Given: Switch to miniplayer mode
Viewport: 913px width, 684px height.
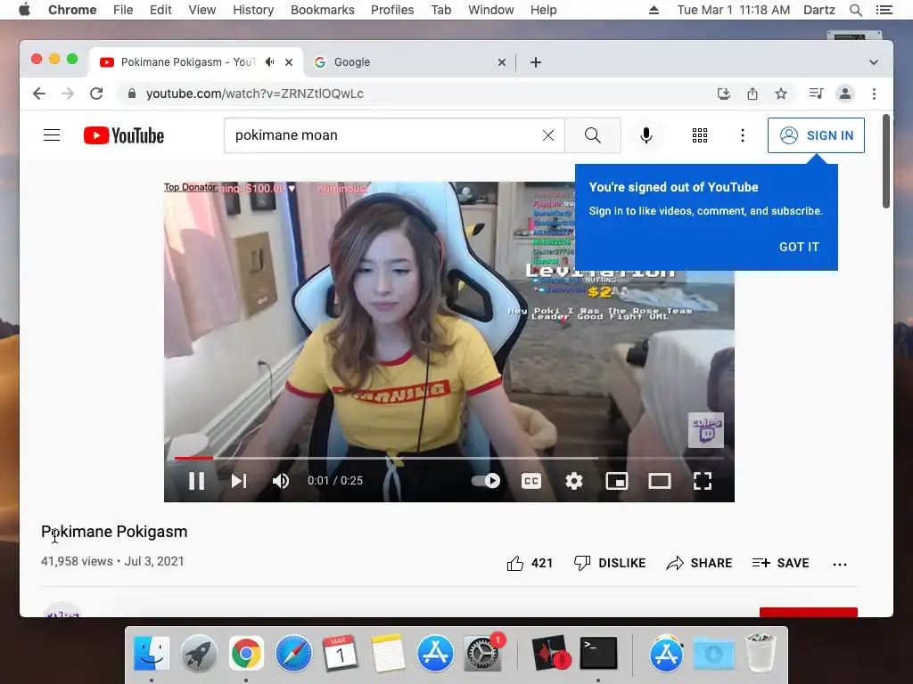Looking at the screenshot, I should (x=617, y=481).
